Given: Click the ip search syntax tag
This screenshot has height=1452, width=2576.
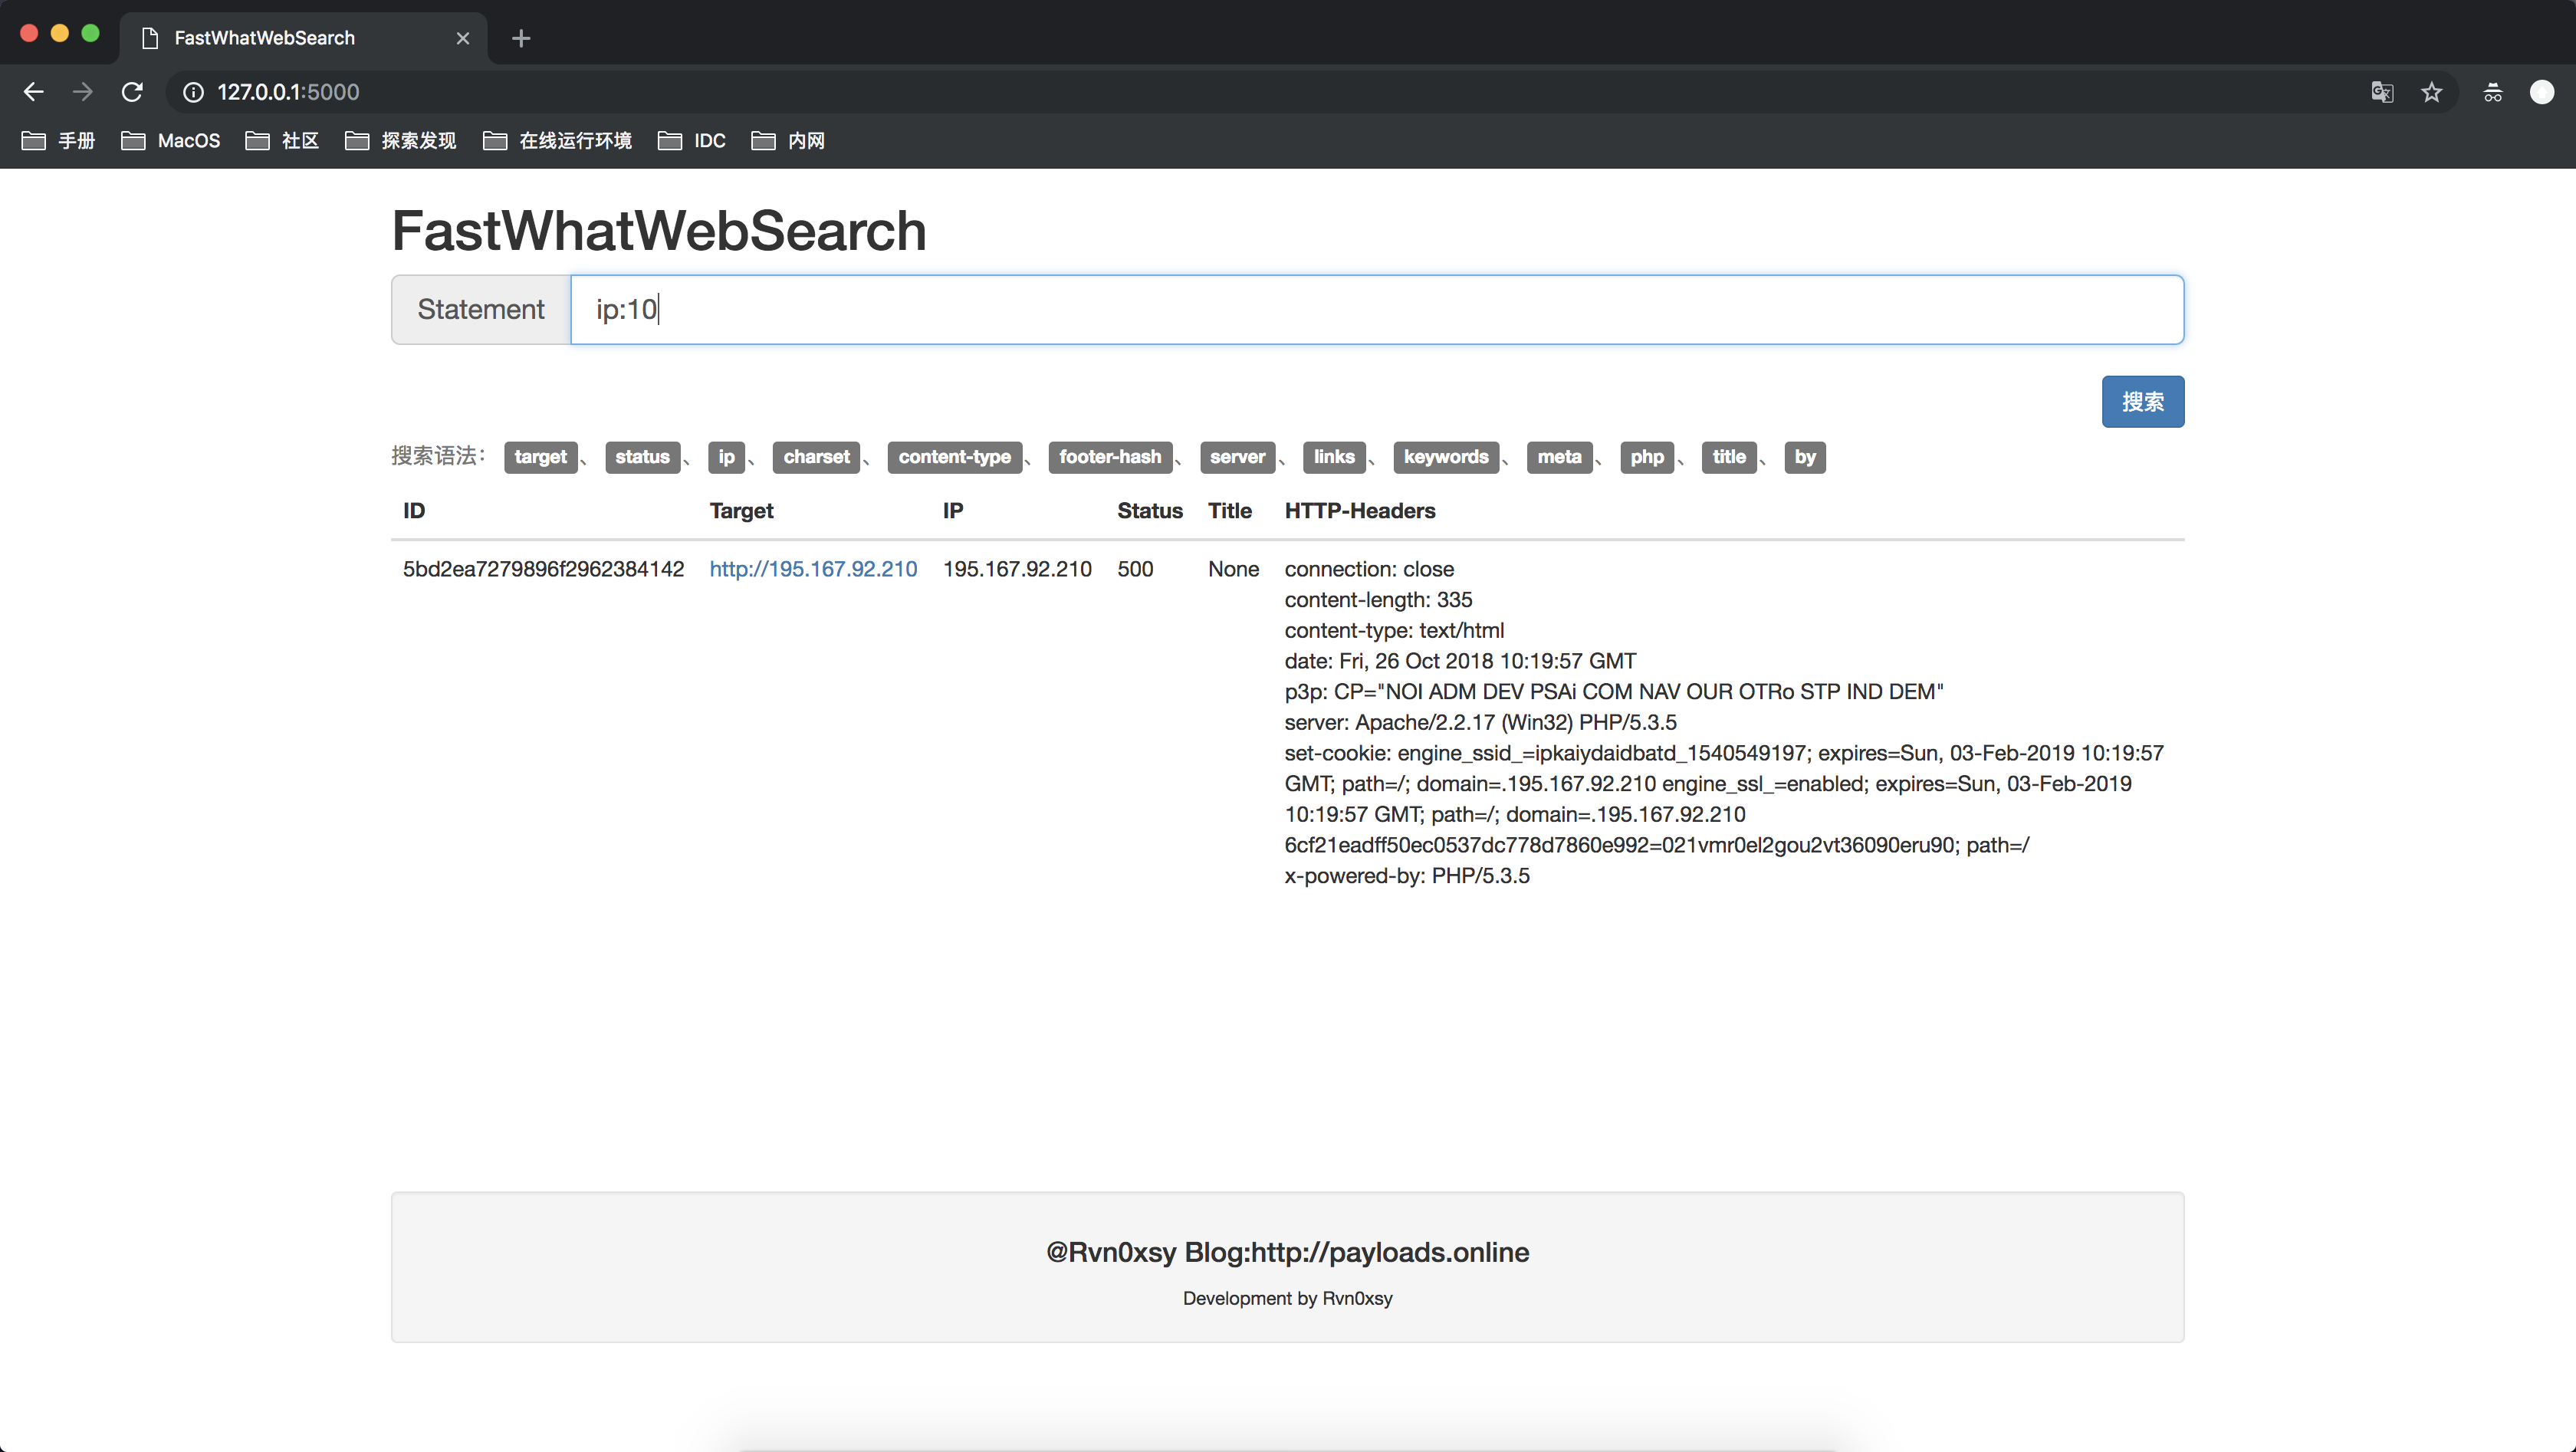Looking at the screenshot, I should [x=727, y=458].
